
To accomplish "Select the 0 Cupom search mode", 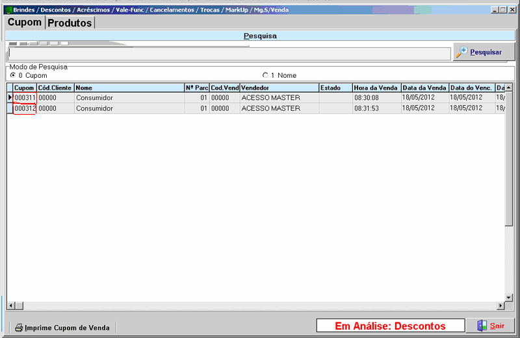I will (13, 75).
